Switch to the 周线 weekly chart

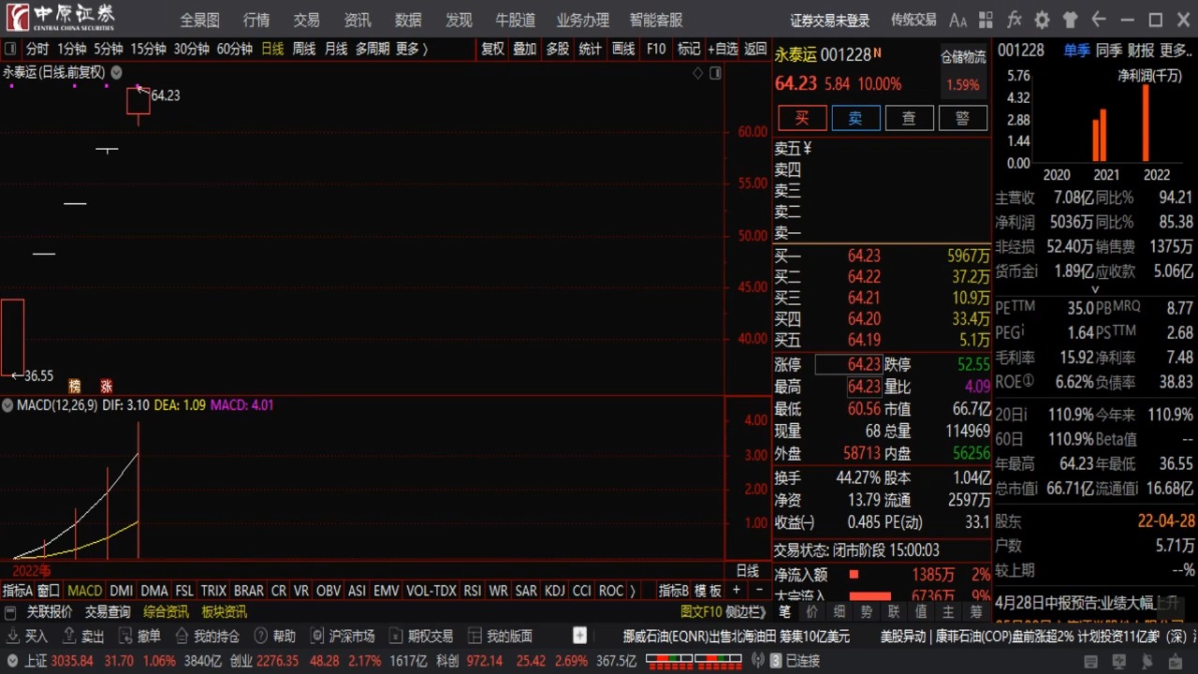tap(304, 49)
